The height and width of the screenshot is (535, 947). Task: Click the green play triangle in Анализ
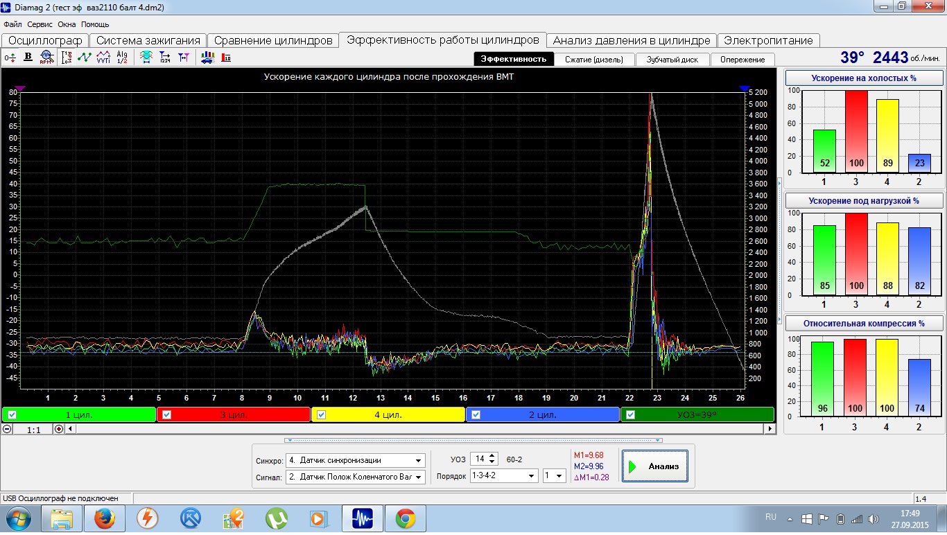click(632, 466)
